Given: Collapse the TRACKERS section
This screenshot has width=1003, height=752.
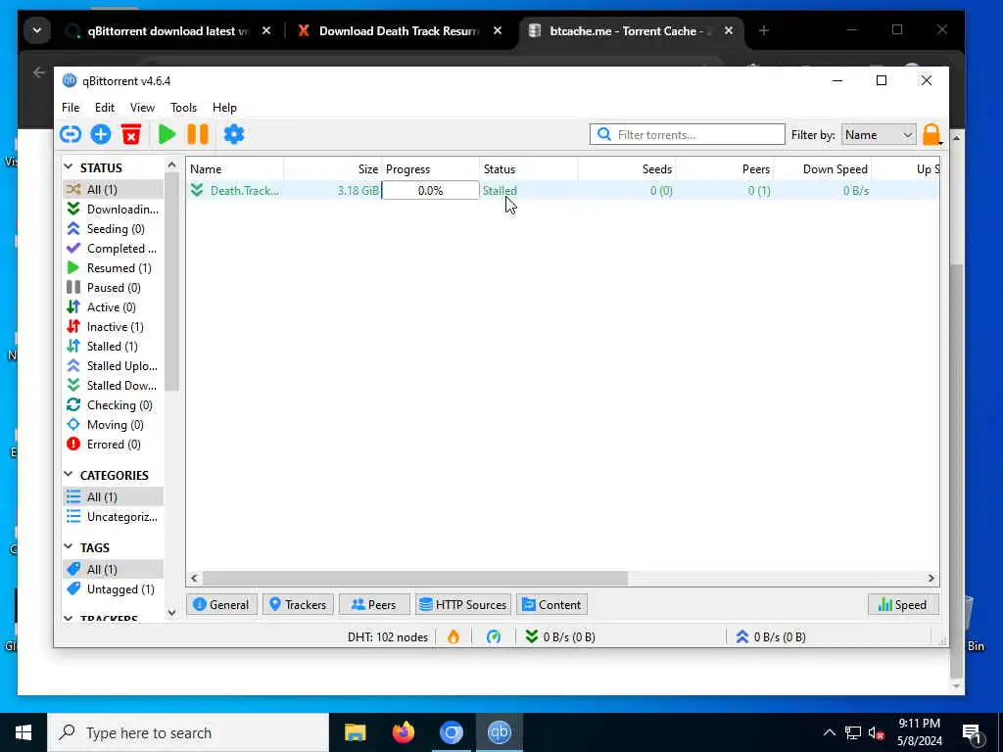Looking at the screenshot, I should click(69, 619).
